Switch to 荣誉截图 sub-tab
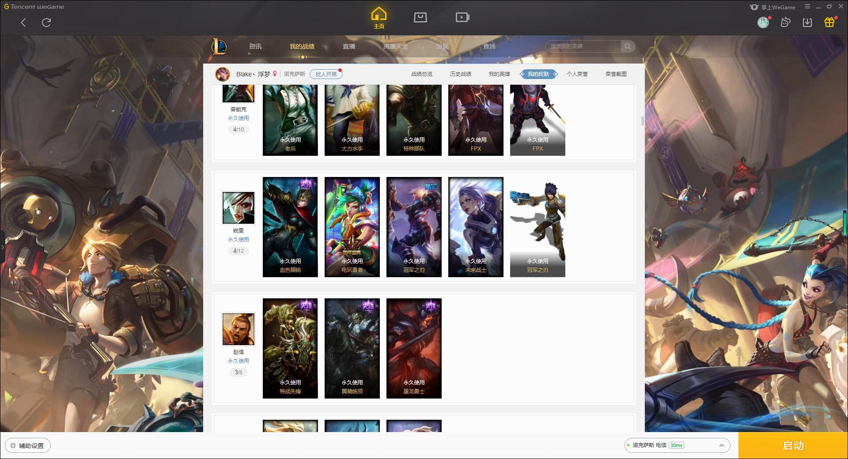Screen dimensions: 848x459 616,74
